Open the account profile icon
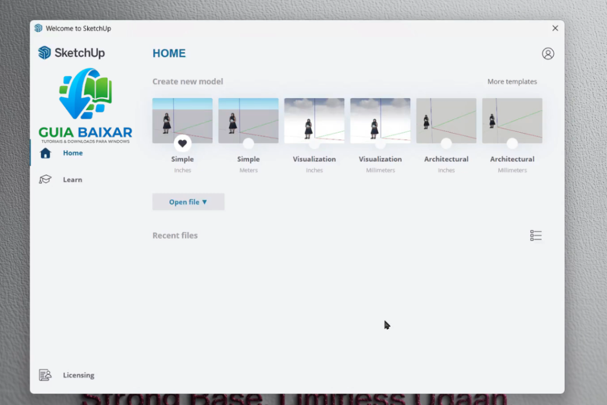Viewport: 607px width, 405px height. click(x=548, y=53)
